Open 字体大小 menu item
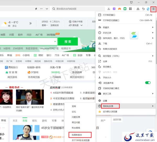The image size is (157, 142). click(126, 78)
